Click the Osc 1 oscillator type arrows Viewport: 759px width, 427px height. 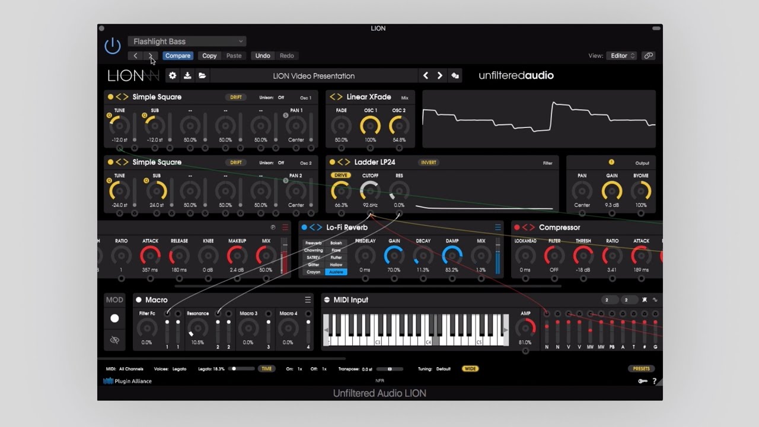pyautogui.click(x=122, y=97)
